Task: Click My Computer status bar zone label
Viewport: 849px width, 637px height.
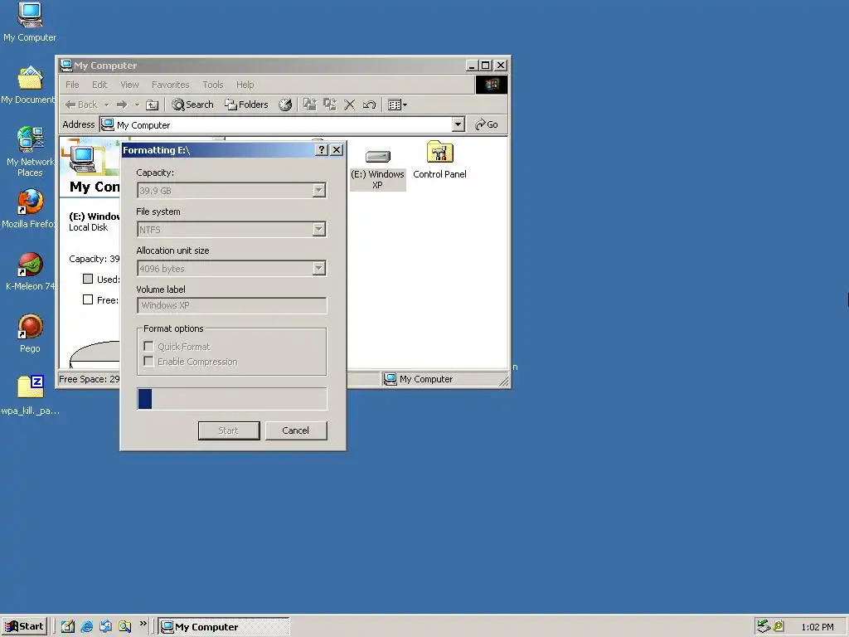Action: tap(426, 379)
